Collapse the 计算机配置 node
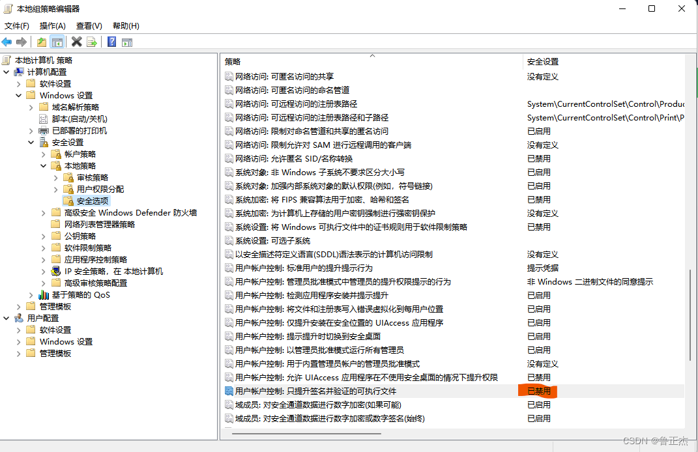 [x=7, y=72]
